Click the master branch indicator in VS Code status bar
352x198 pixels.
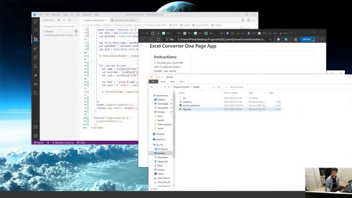click(x=39, y=142)
